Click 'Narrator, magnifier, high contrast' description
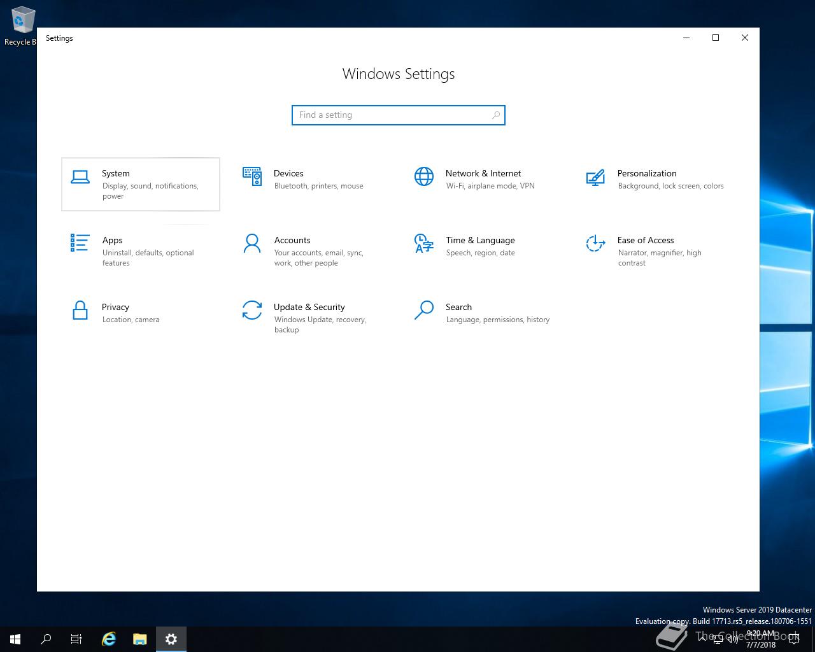This screenshot has height=652, width=815. coord(660,258)
